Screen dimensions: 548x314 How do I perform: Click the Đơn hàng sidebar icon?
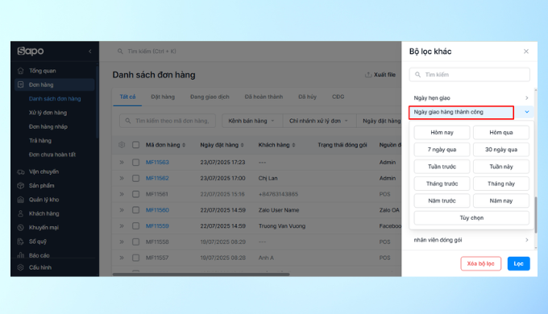coord(21,85)
